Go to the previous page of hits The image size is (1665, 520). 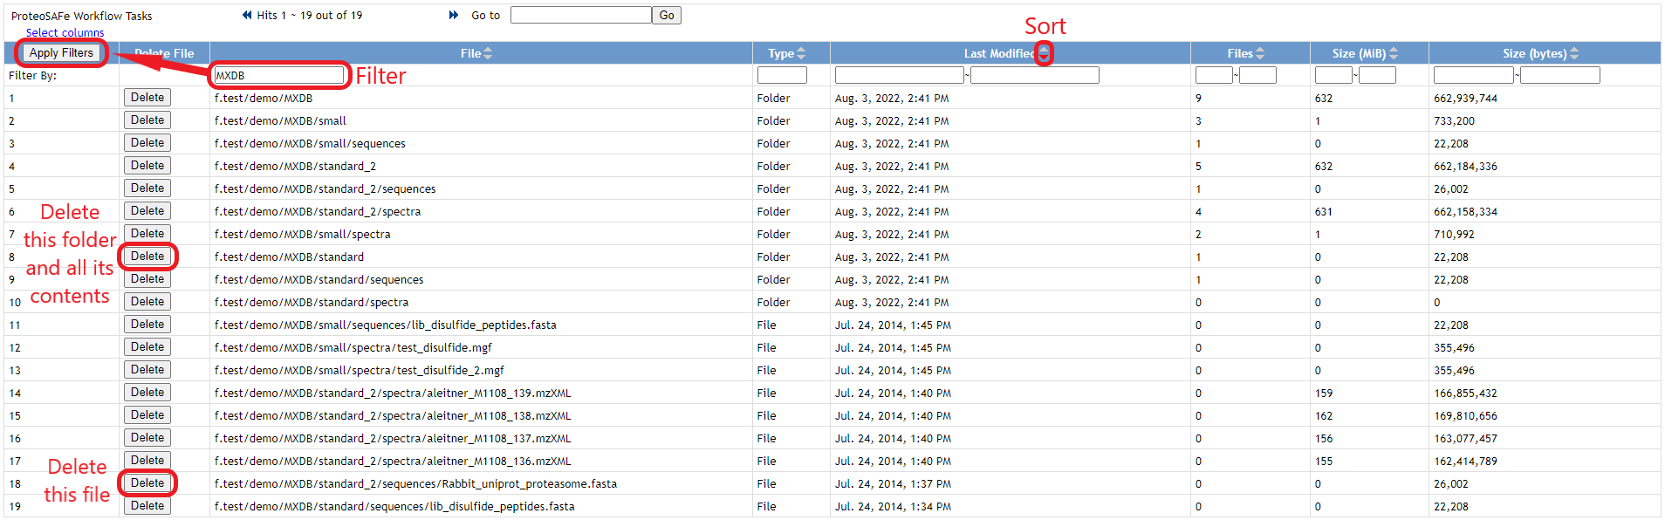(x=247, y=15)
